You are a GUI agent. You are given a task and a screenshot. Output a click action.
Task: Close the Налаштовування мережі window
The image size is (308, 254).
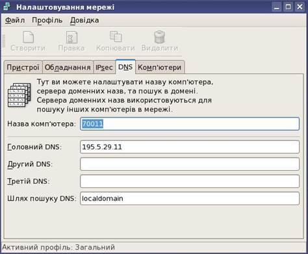[300, 7]
